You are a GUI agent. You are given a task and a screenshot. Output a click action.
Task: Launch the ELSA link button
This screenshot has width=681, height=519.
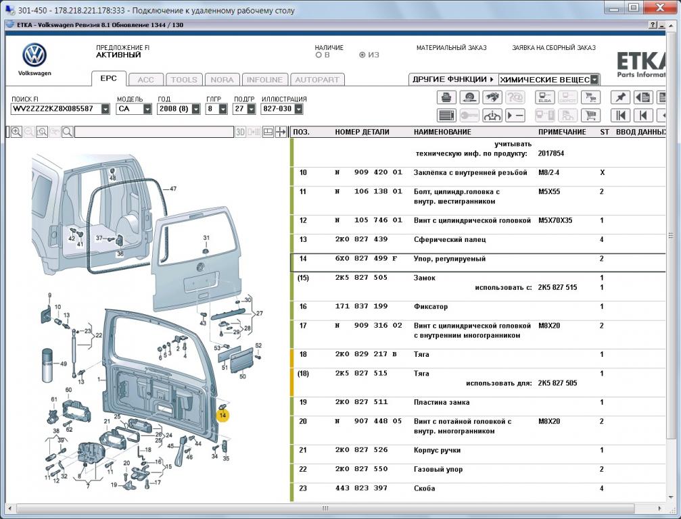click(x=544, y=97)
